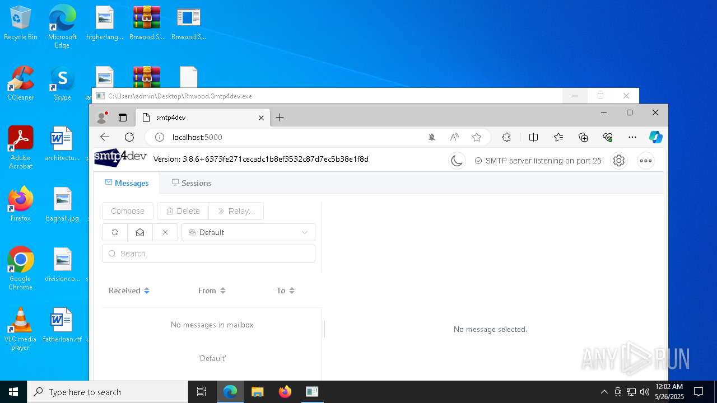The height and width of the screenshot is (403, 717).
Task: Open Edge Extensions puzzle icon
Action: (x=506, y=137)
